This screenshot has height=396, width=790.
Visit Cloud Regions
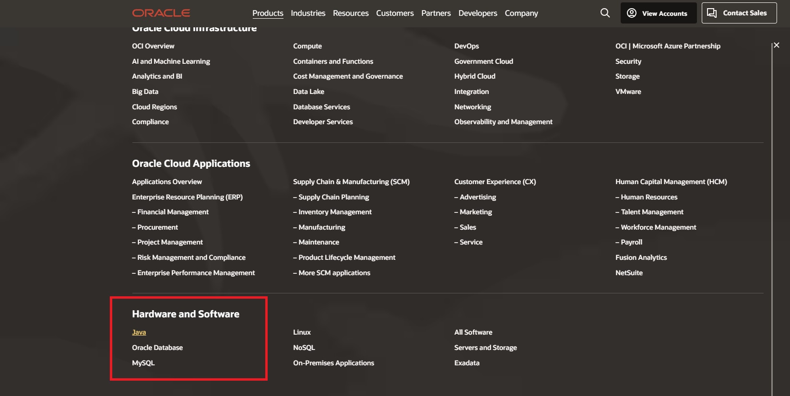click(154, 107)
